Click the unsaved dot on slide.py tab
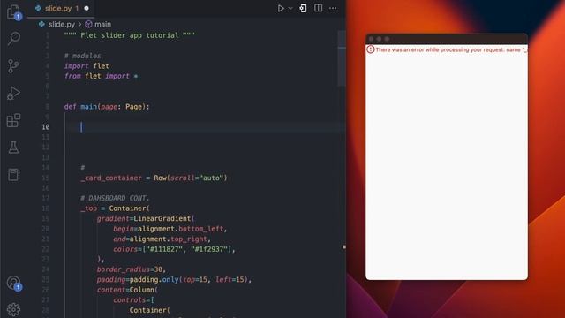The width and height of the screenshot is (565, 318). click(x=87, y=8)
